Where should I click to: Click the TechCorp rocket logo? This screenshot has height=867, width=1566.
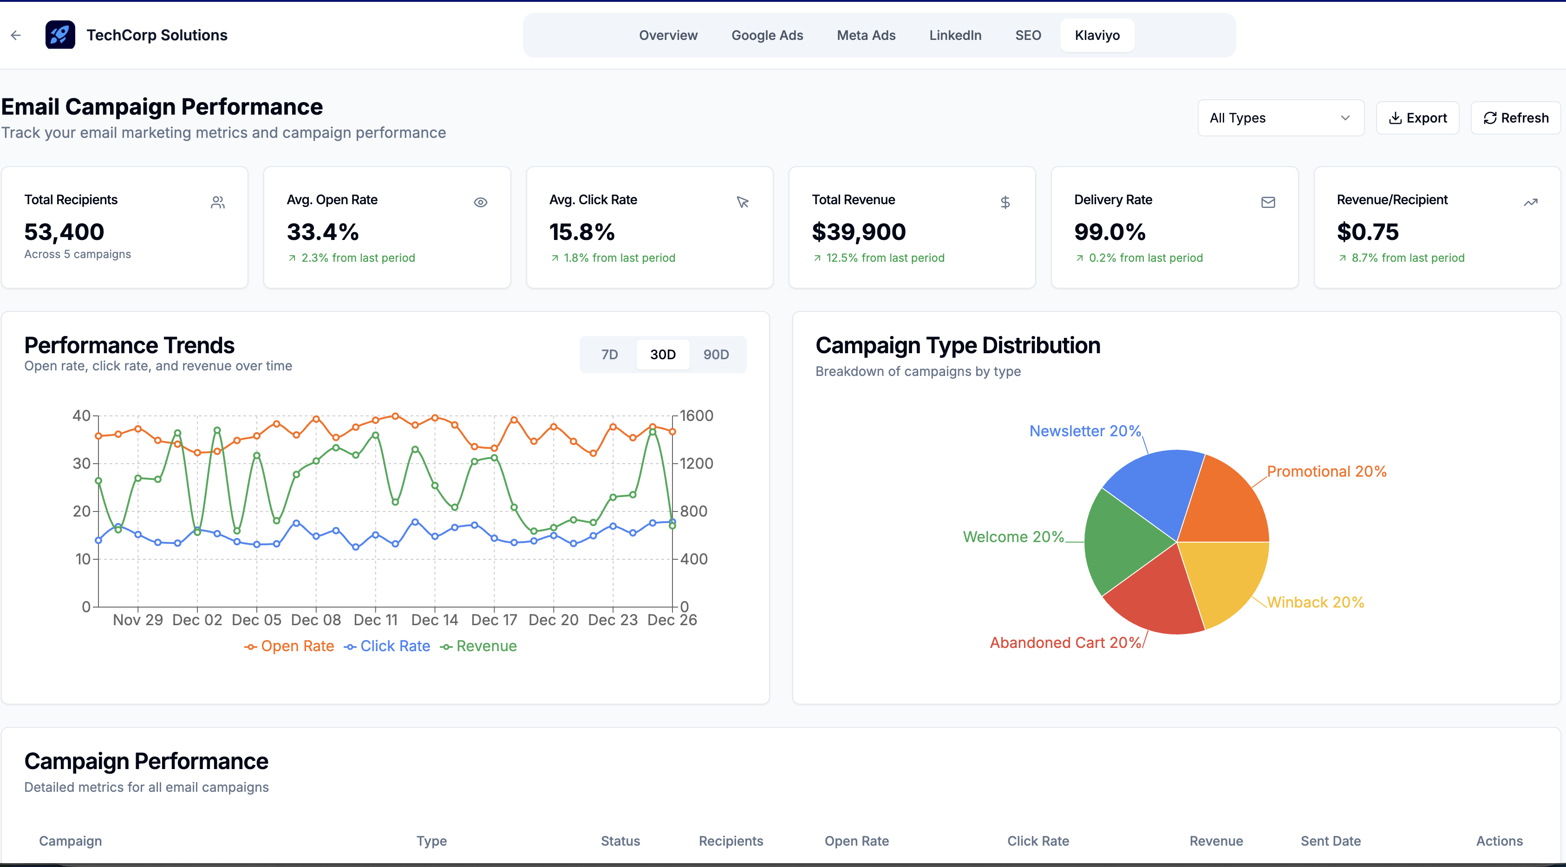coord(60,35)
